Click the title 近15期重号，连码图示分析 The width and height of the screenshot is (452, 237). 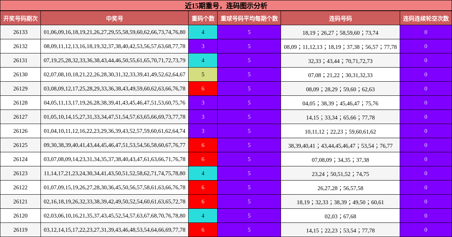(226, 6)
